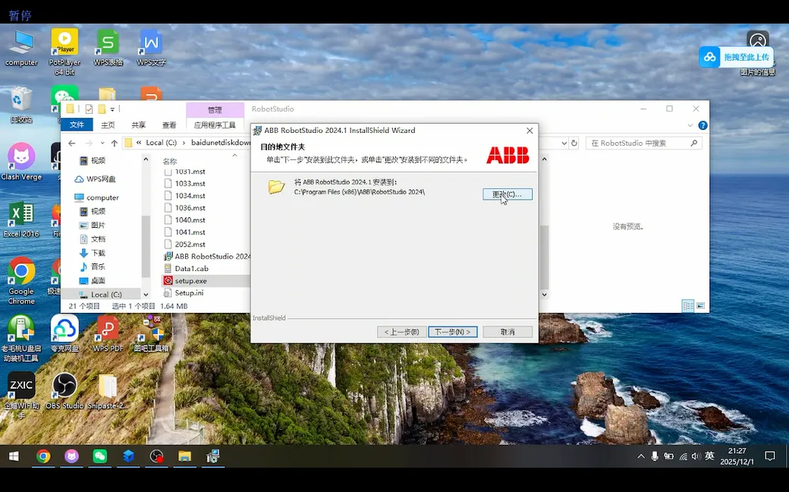Click the folder icon in the installer dialog
Viewport: 789px width, 492px height.
(276, 187)
